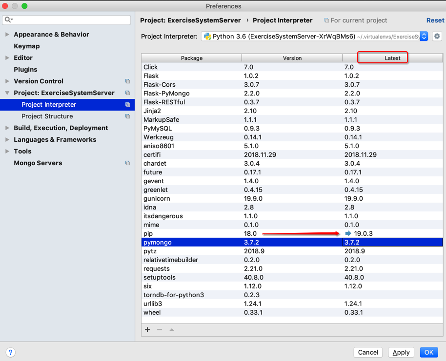Select the Flask-RESTful package row

tap(292, 102)
